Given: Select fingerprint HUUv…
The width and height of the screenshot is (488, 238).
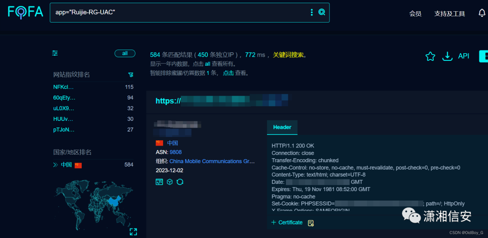Looking at the screenshot, I should click(63, 119).
